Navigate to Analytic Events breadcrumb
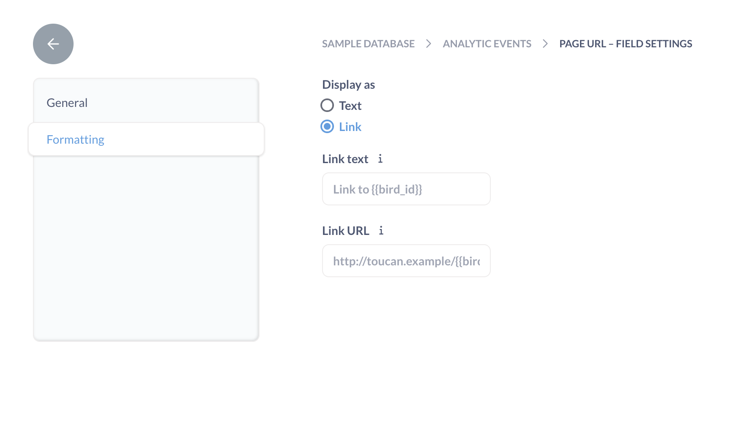 pyautogui.click(x=487, y=44)
